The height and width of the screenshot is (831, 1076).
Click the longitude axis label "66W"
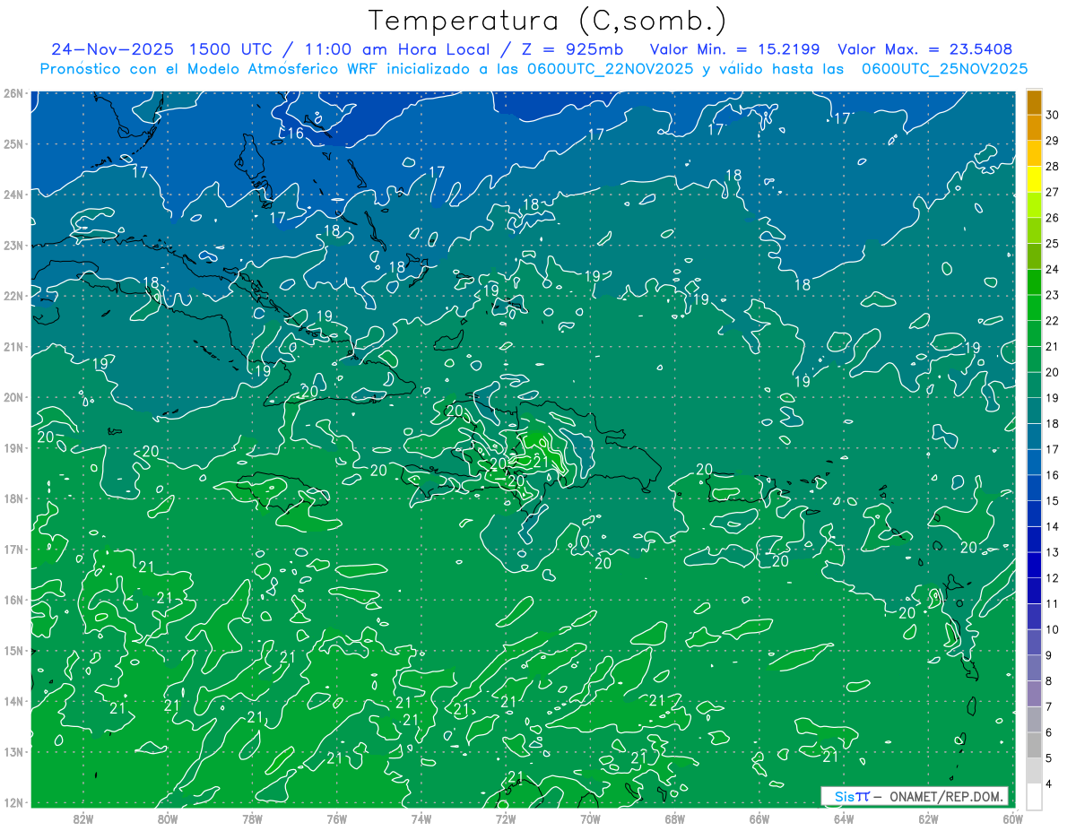[759, 818]
